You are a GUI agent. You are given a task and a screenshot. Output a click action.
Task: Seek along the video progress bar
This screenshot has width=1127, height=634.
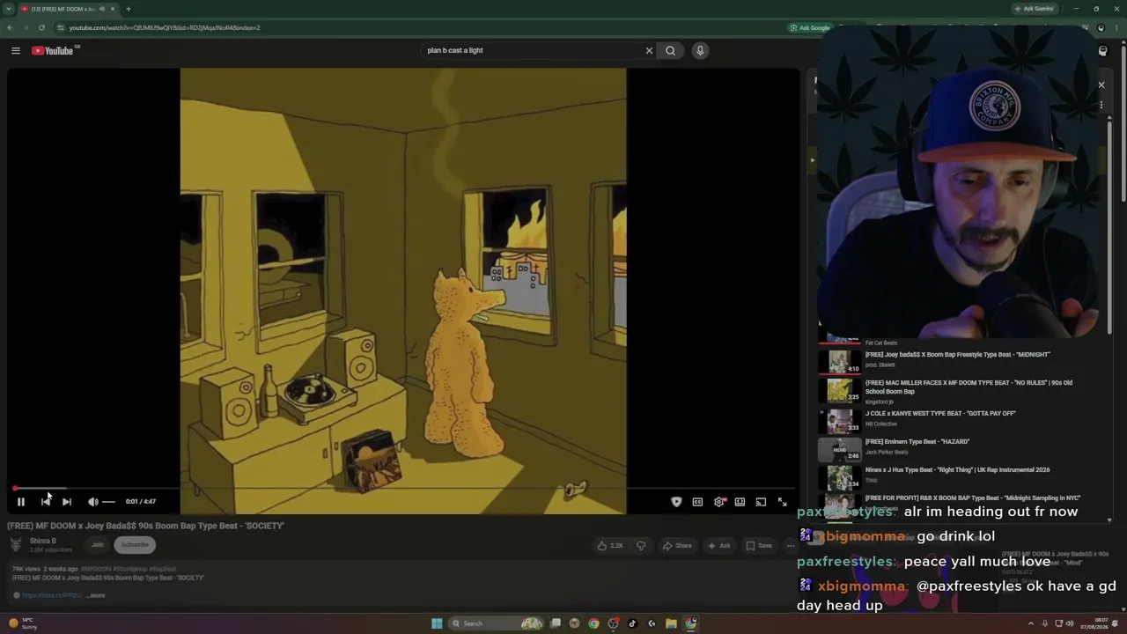click(x=404, y=488)
